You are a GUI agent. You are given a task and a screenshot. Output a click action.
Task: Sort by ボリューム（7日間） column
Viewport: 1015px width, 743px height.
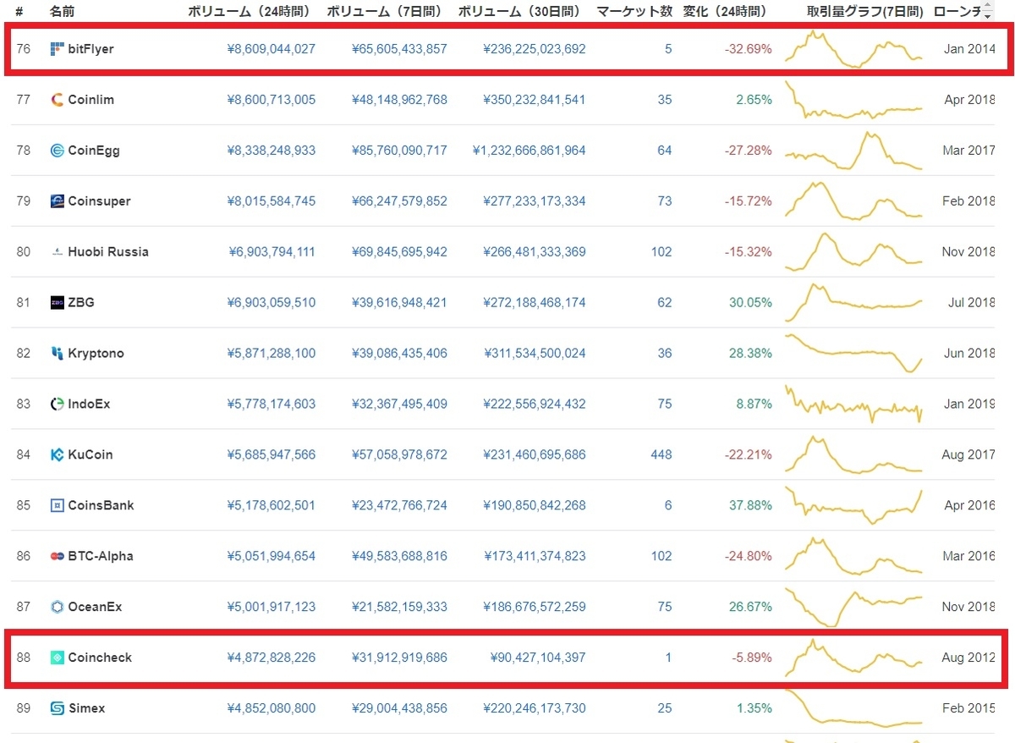coord(386,12)
